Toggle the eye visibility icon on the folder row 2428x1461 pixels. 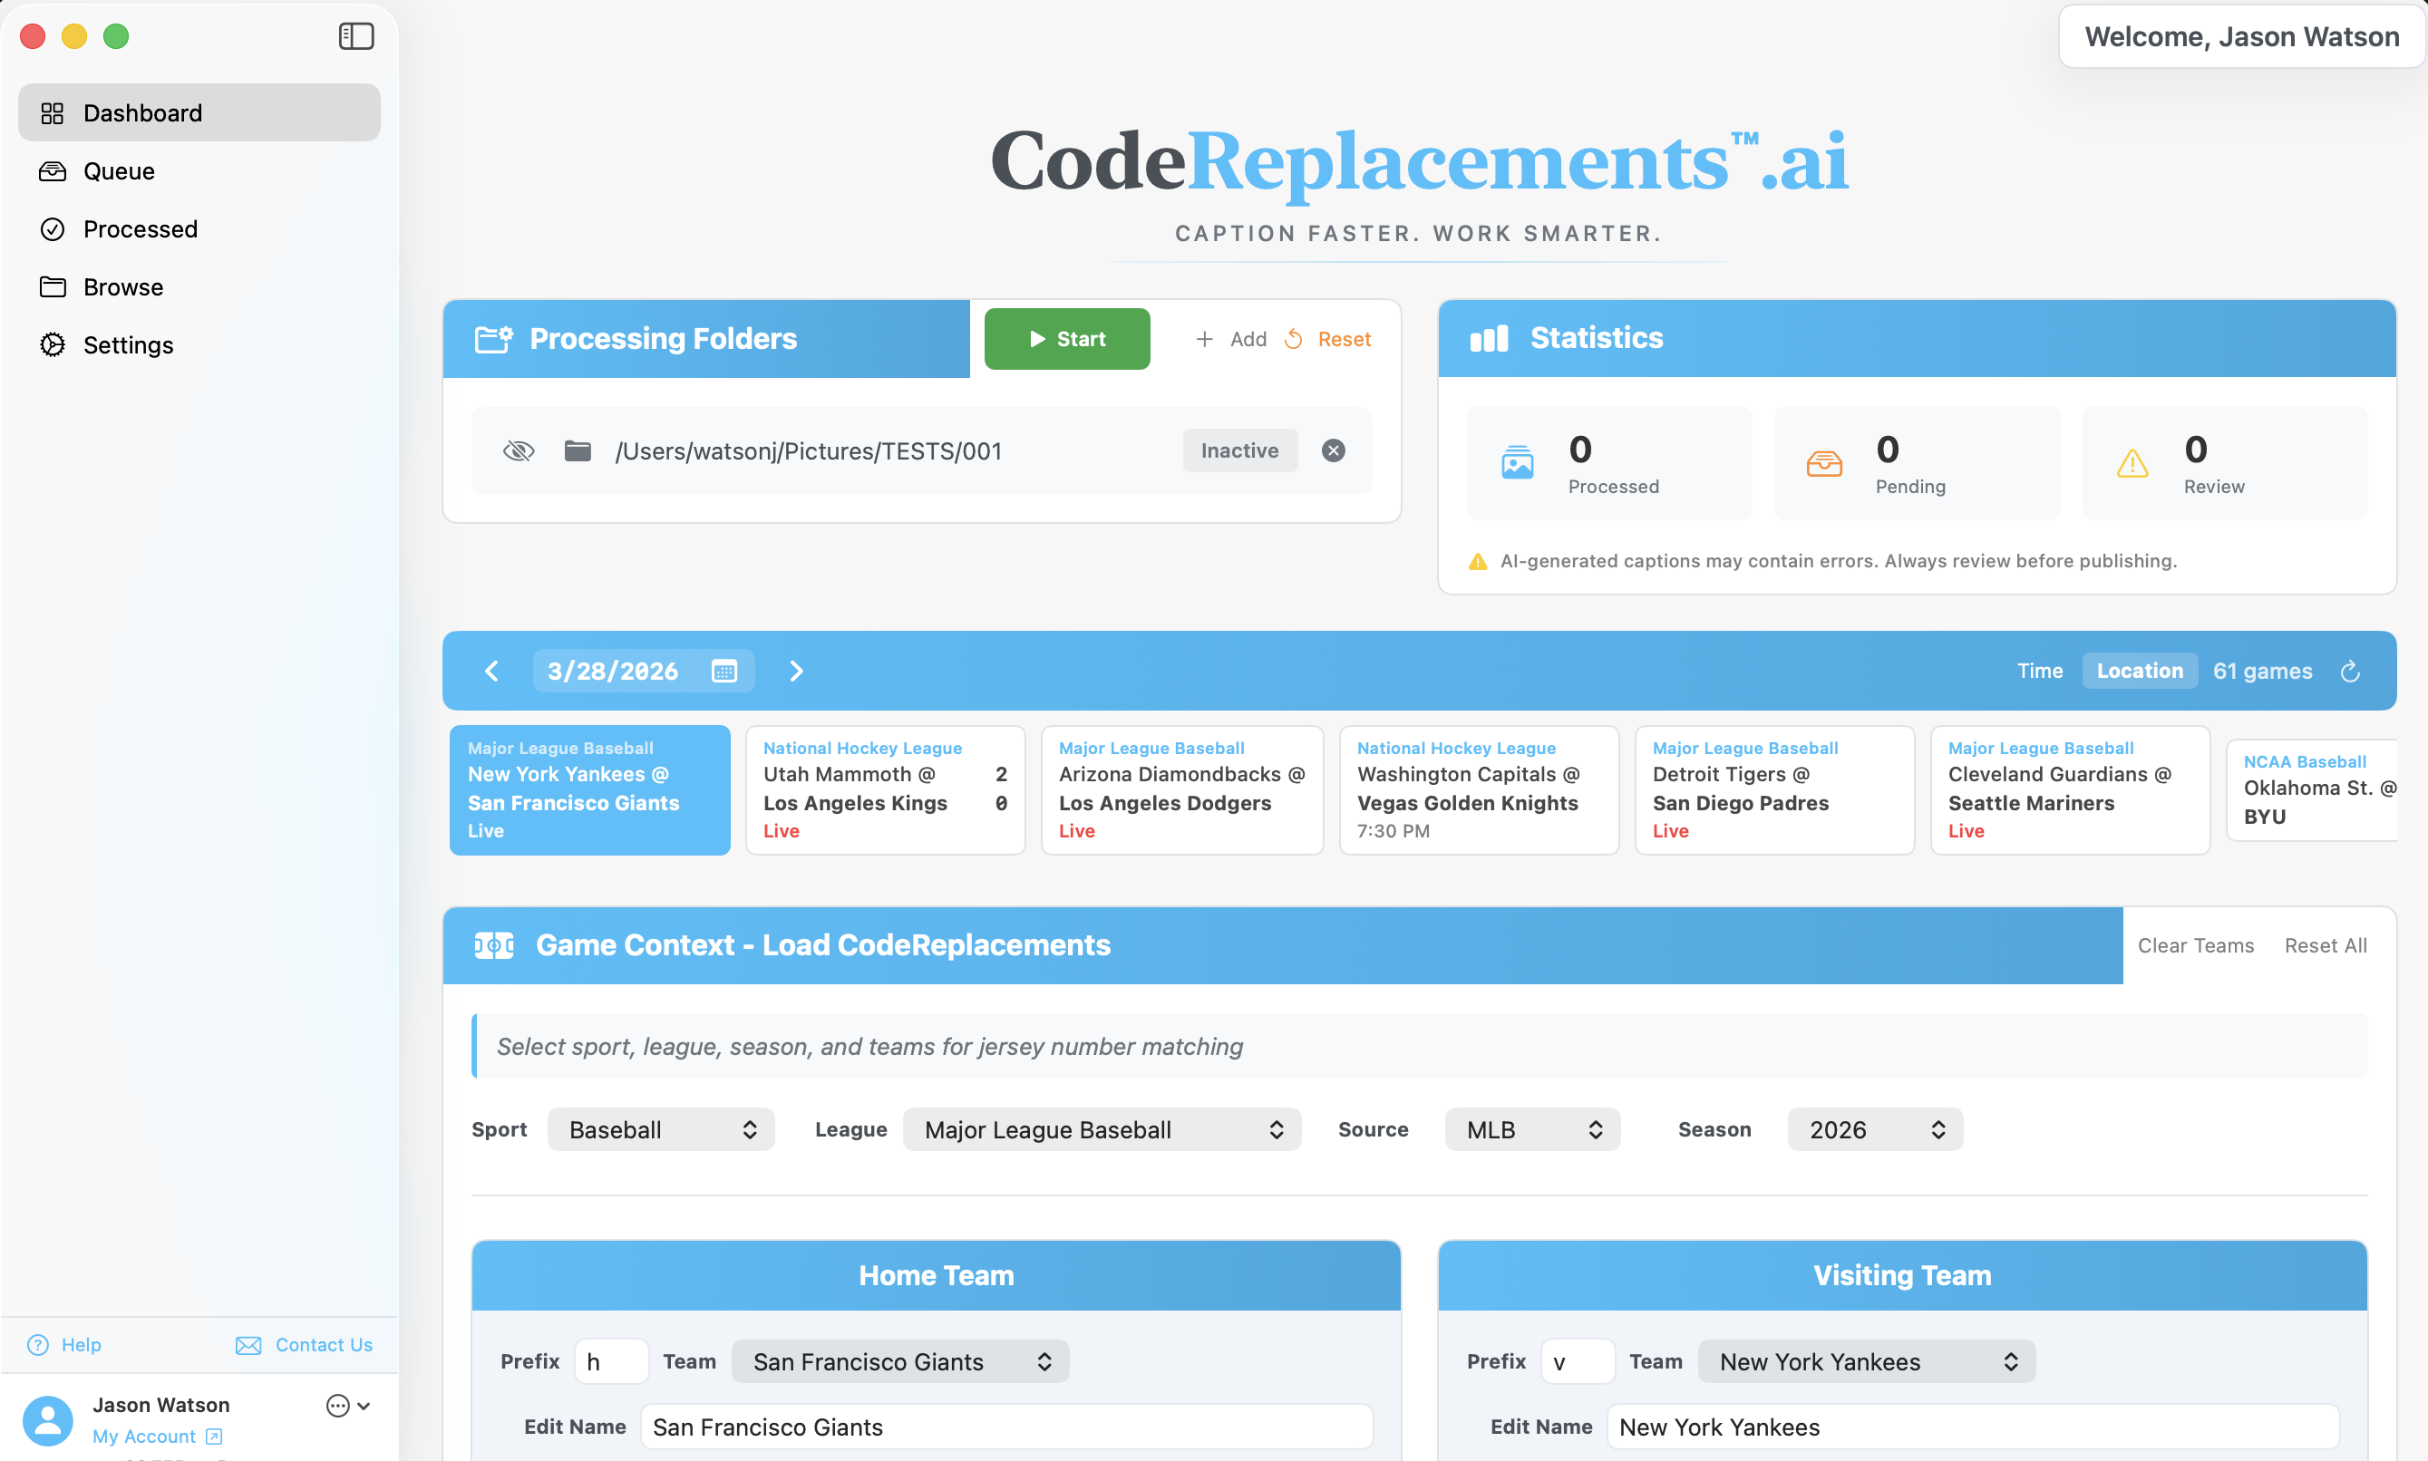tap(519, 450)
